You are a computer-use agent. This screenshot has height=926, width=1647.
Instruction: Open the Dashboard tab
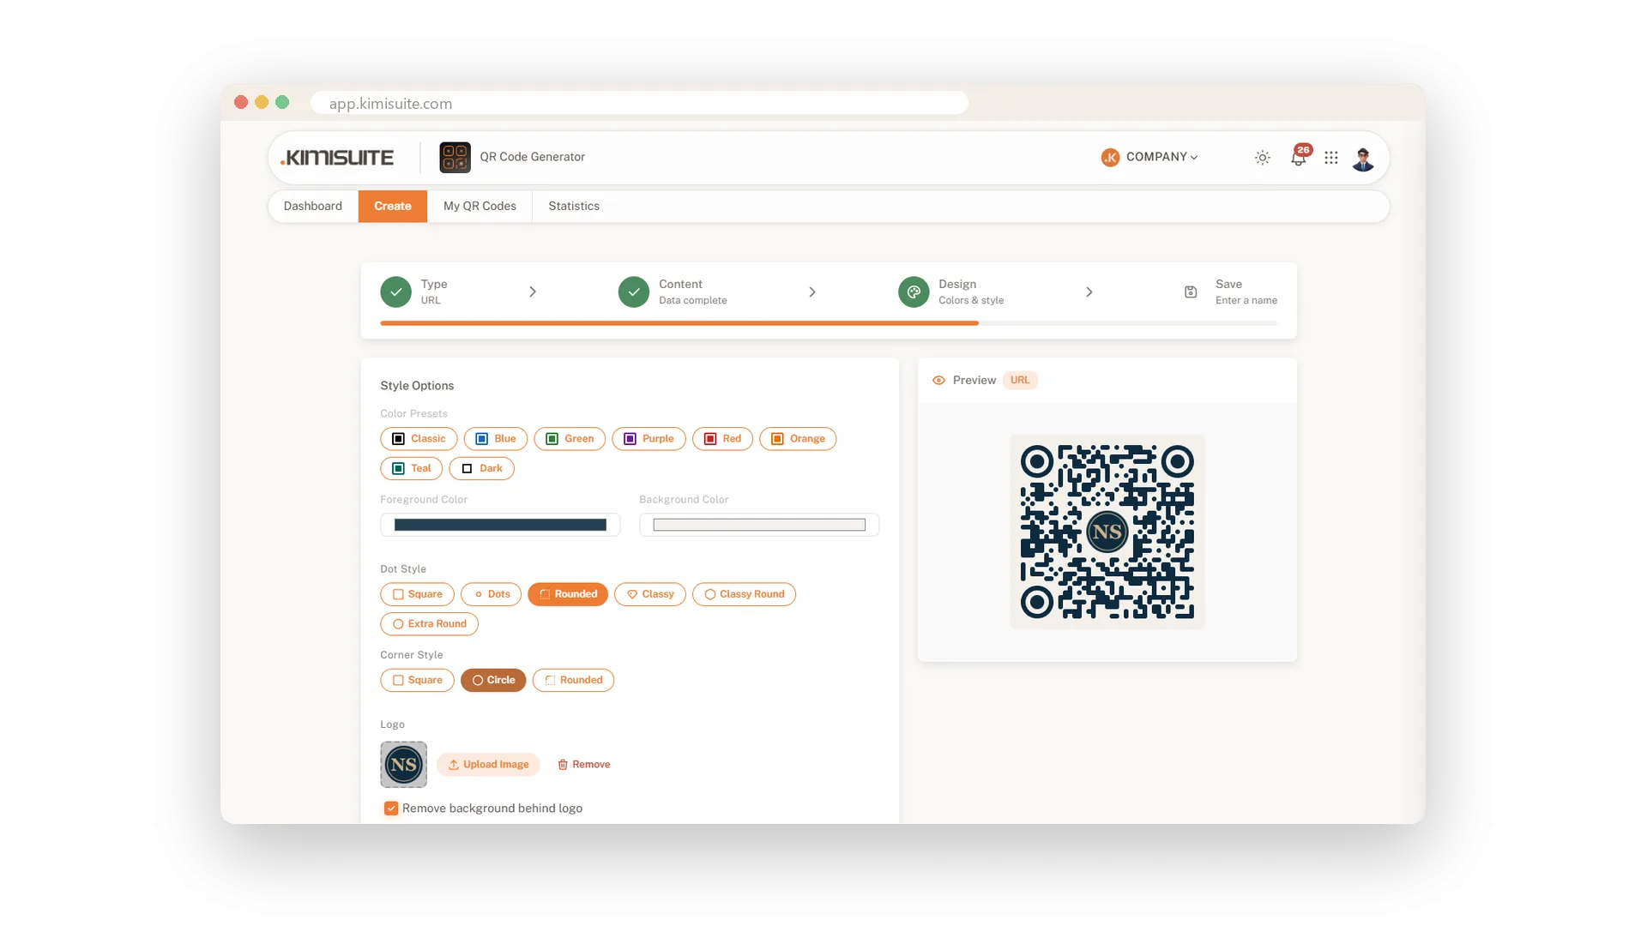pos(313,207)
